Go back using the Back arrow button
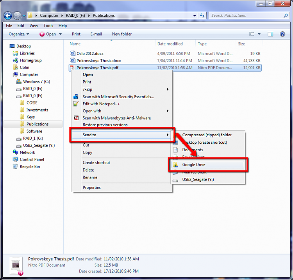Image resolution: width=293 pixels, height=280 pixels. coord(8,16)
